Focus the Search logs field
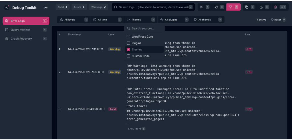This screenshot has height=140, width=292. pyautogui.click(x=153, y=7)
